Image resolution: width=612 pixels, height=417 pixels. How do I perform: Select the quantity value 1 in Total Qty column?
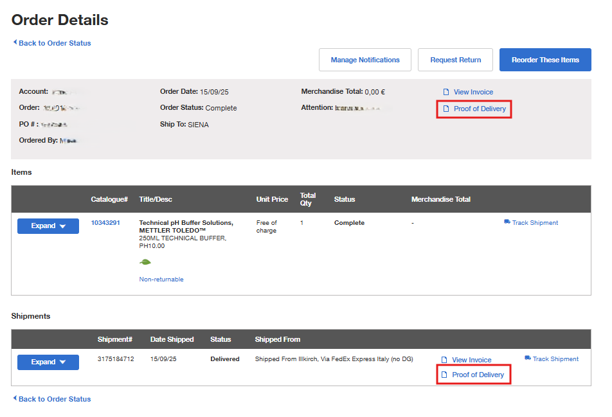(301, 222)
